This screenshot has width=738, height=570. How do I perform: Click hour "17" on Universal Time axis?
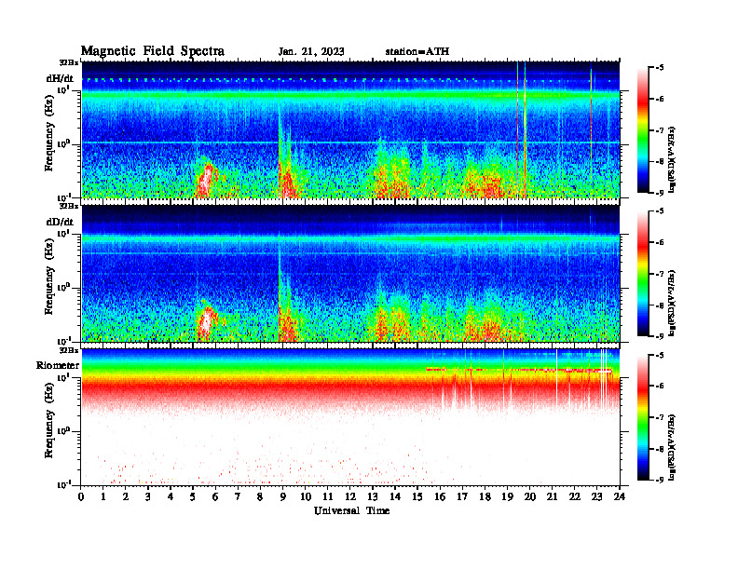click(x=462, y=496)
